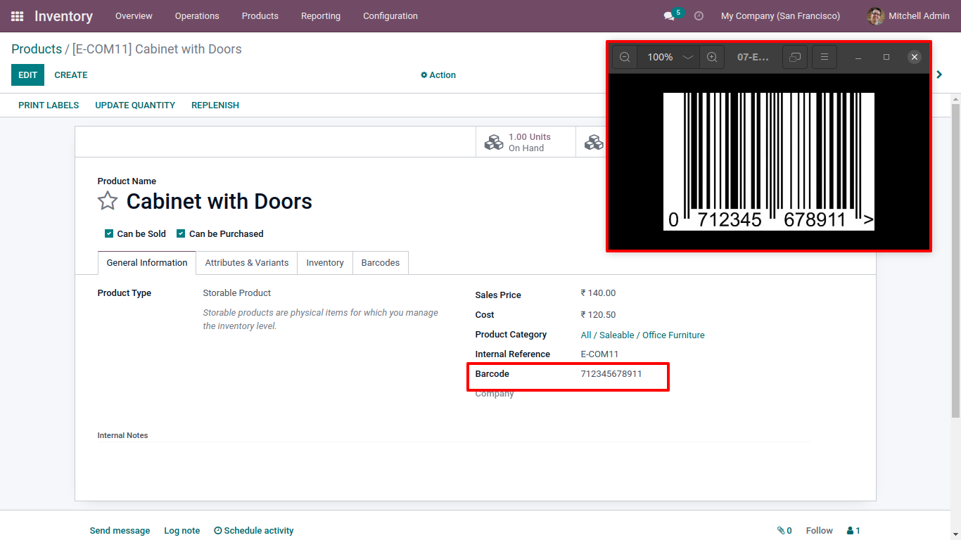Click the Units On Hand boxes icon

click(494, 142)
